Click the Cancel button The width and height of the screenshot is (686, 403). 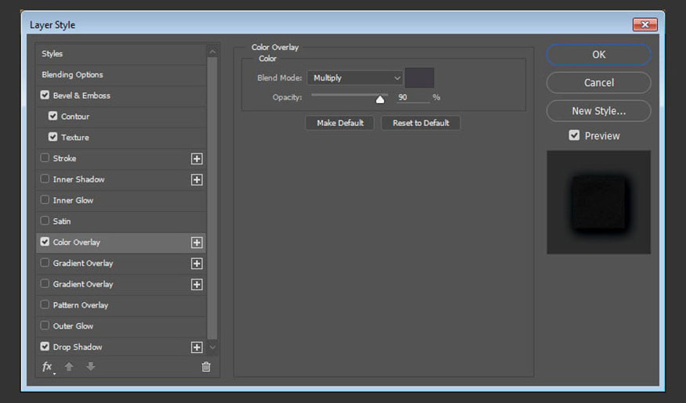coord(598,82)
